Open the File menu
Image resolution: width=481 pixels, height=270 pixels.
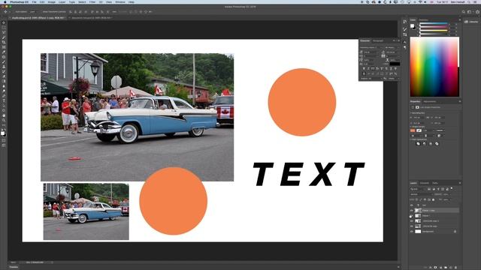click(x=34, y=2)
